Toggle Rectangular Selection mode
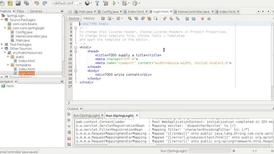This screenshot has width=274, height=154. point(156,18)
